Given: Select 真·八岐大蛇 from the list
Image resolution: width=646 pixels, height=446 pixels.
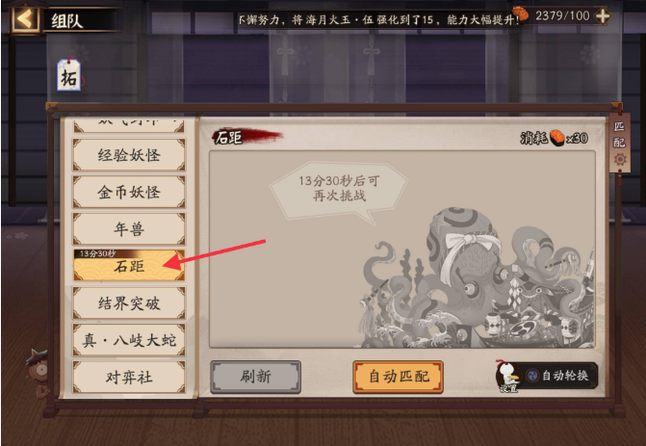Looking at the screenshot, I should coord(129,340).
